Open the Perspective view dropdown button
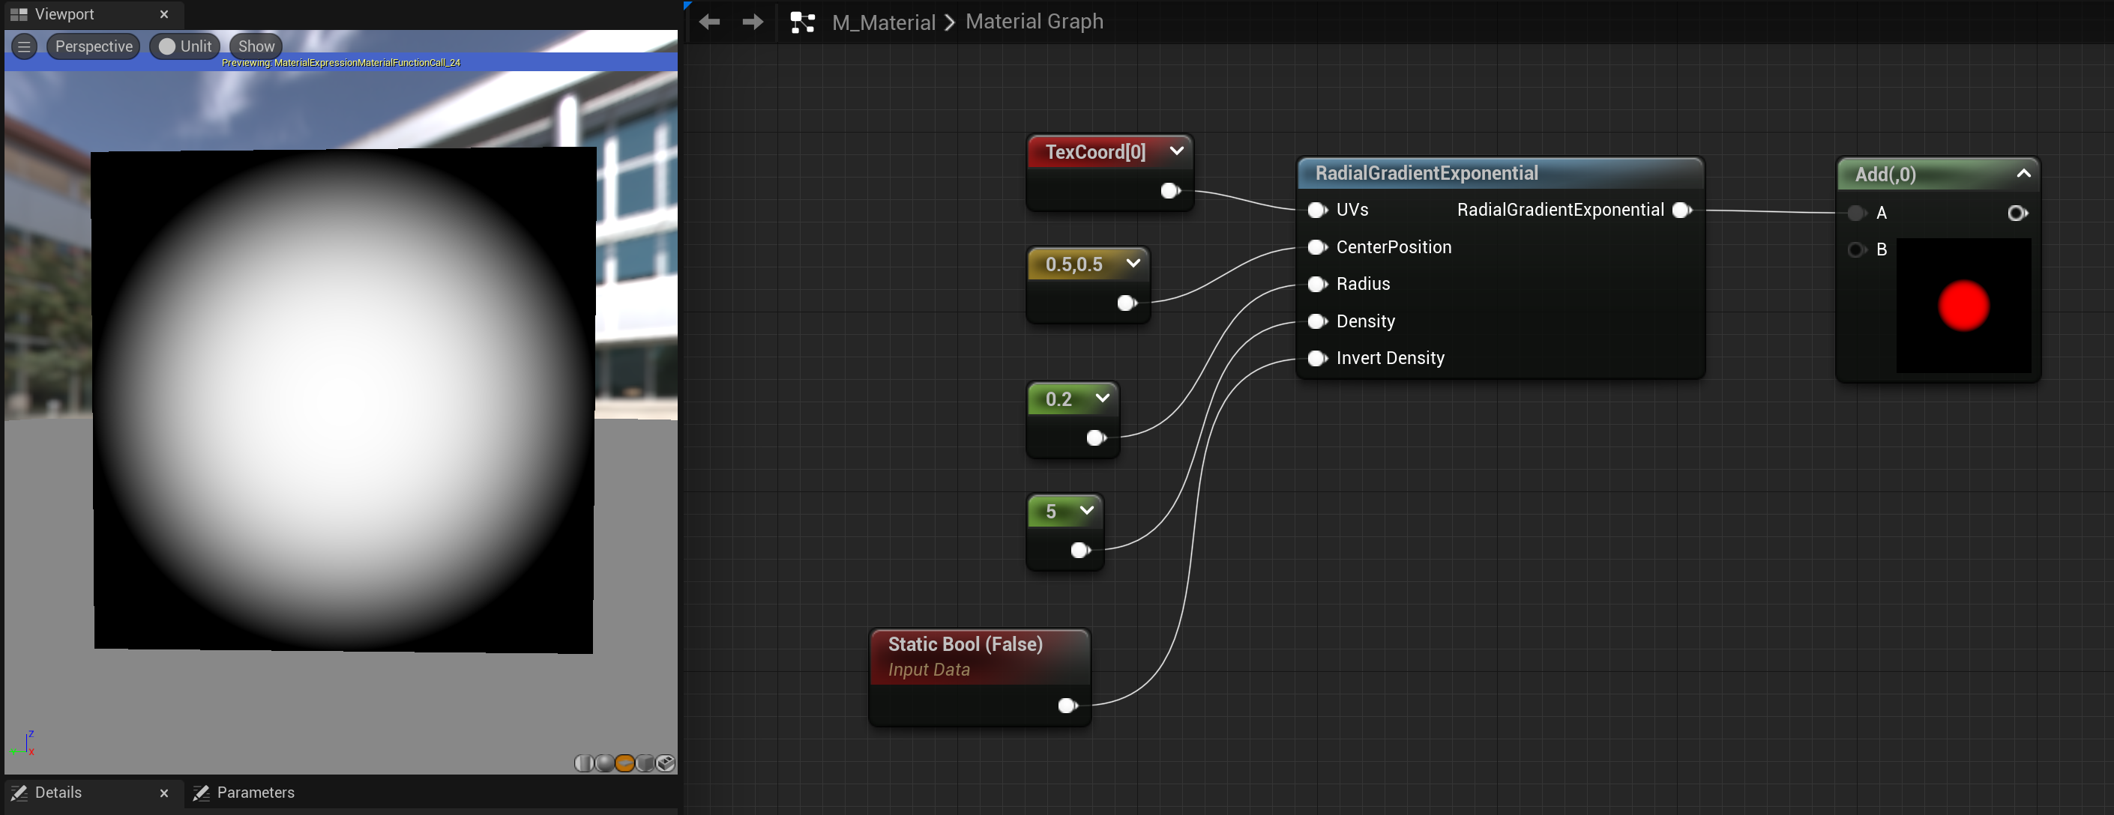Screen dimensions: 2114x815 94,46
